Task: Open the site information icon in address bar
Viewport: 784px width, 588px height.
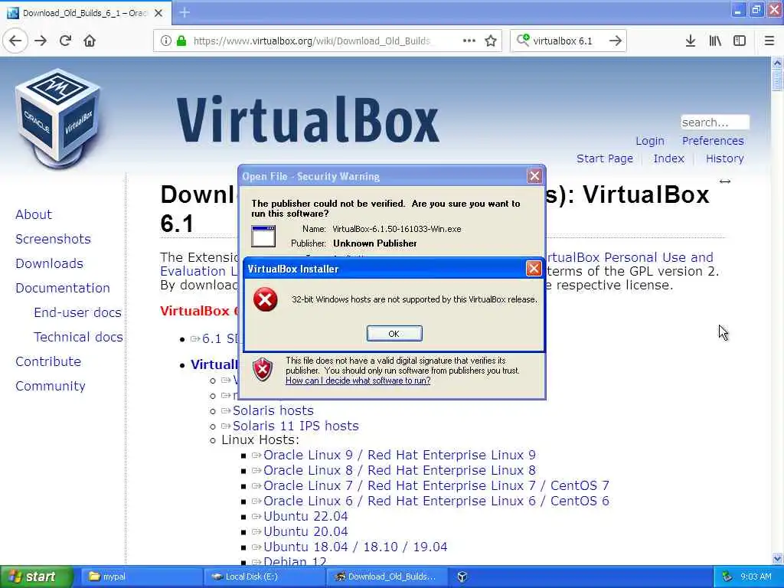Action: coord(165,41)
